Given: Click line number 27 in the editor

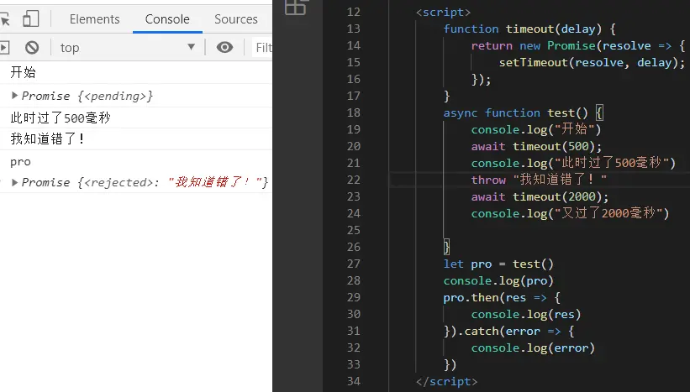Looking at the screenshot, I should pyautogui.click(x=353, y=264).
